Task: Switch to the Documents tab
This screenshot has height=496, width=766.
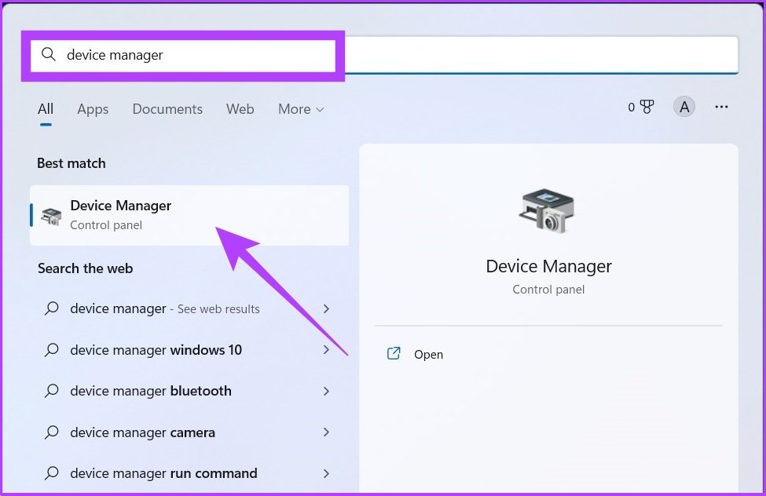Action: (167, 109)
